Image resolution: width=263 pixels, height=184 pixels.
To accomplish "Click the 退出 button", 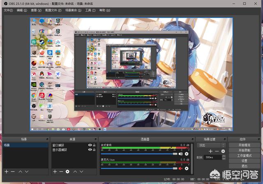I will pyautogui.click(x=245, y=166).
